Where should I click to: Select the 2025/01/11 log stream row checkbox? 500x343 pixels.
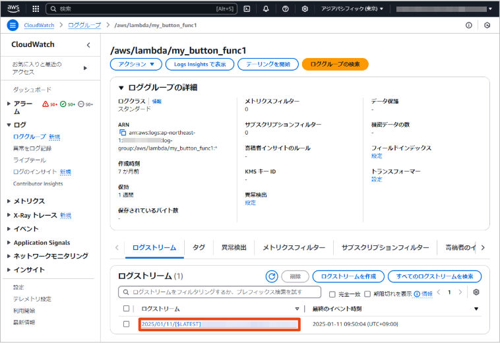click(x=126, y=324)
